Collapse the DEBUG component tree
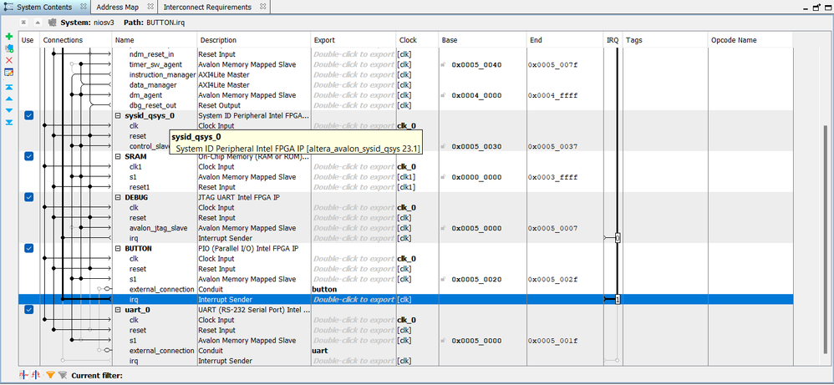834x385 pixels. 118,197
